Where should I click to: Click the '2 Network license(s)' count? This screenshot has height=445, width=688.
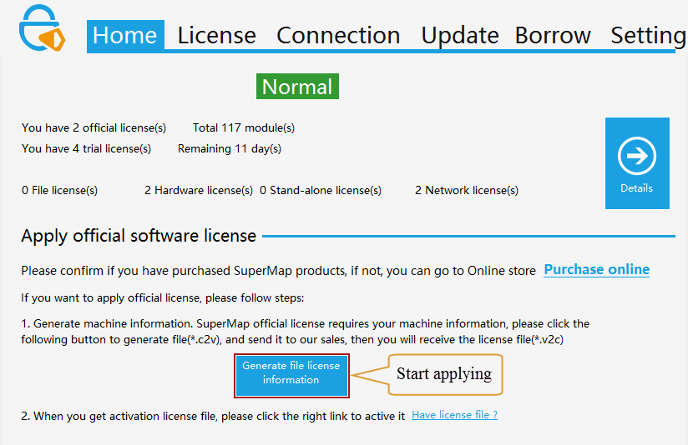point(466,191)
